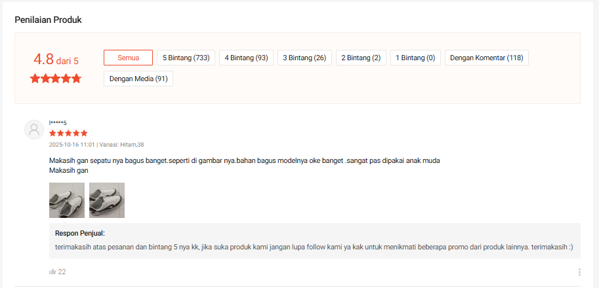The height and width of the screenshot is (288, 599).
Task: Filter reviews by 5 Bintang (733)
Action: [x=186, y=58]
